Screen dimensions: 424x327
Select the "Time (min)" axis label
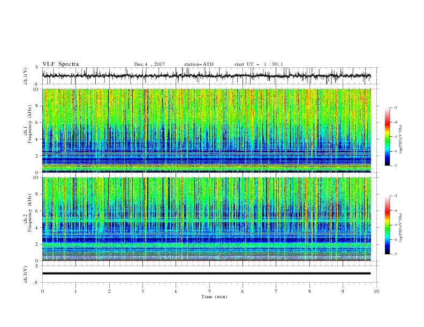pyautogui.click(x=214, y=297)
